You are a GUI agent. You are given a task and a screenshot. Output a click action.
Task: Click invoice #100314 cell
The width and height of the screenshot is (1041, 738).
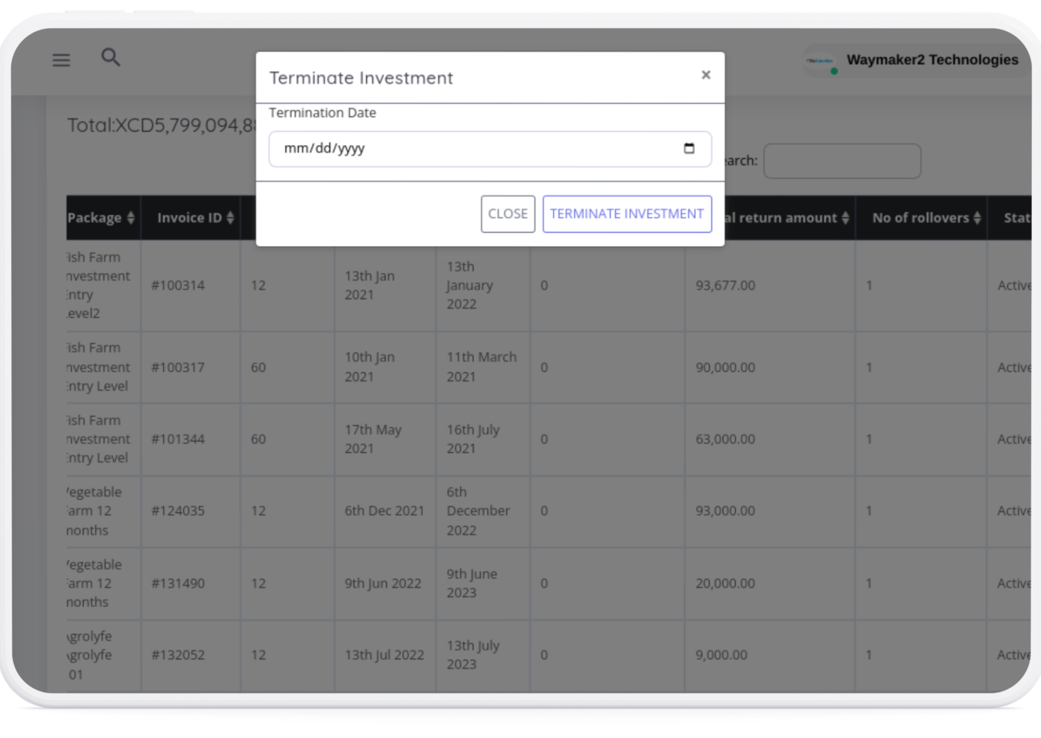[178, 285]
